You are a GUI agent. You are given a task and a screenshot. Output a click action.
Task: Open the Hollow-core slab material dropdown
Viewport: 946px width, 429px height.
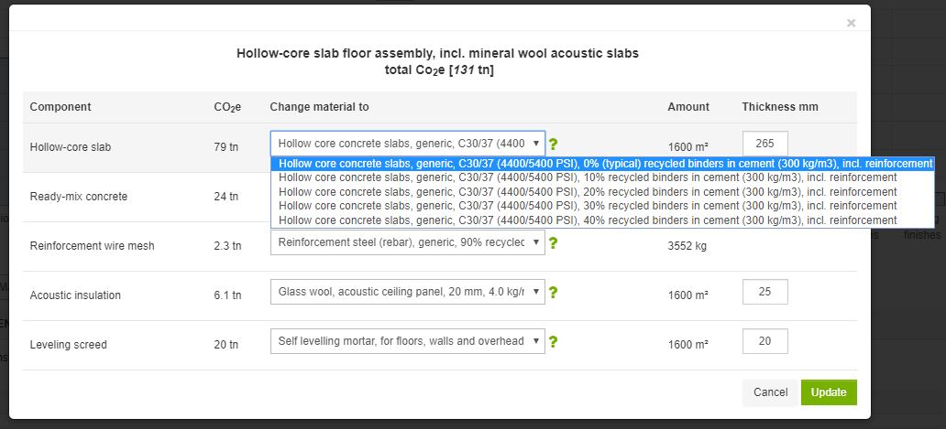pyautogui.click(x=407, y=144)
